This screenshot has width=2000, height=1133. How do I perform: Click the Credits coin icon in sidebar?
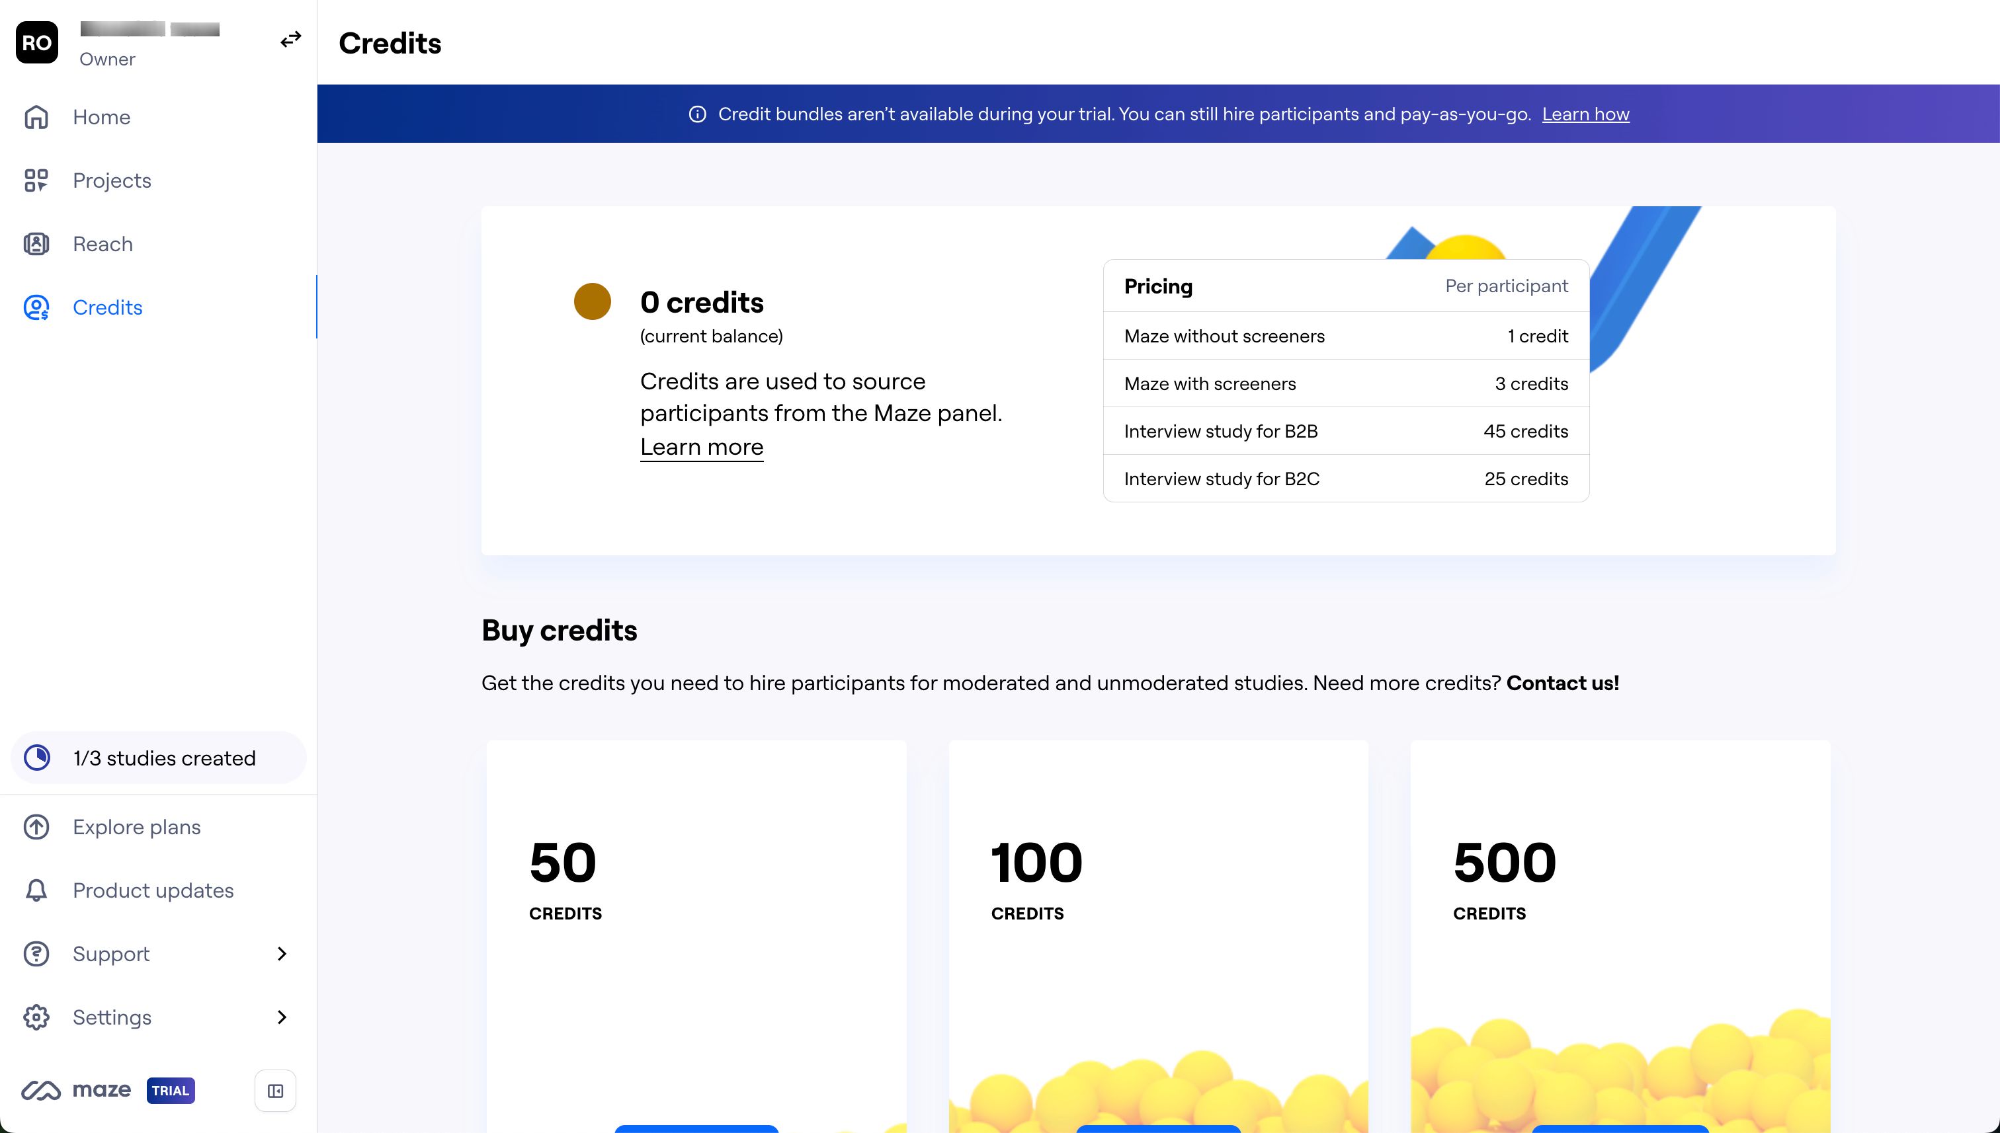[36, 307]
